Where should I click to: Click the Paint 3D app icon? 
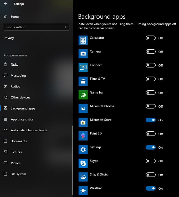click(x=83, y=136)
